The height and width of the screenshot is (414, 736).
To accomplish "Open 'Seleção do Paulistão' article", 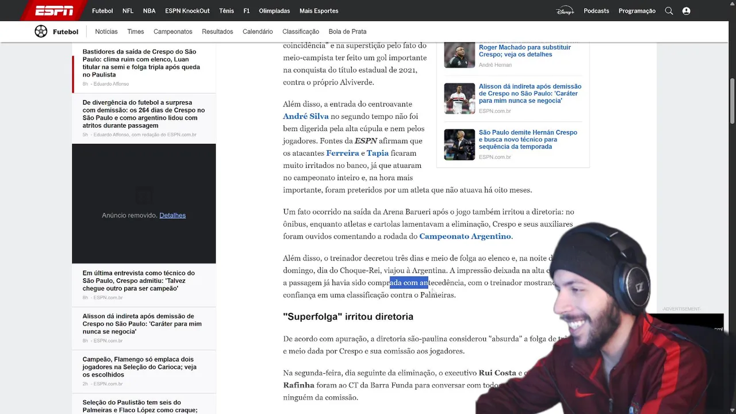I will 140,407.
